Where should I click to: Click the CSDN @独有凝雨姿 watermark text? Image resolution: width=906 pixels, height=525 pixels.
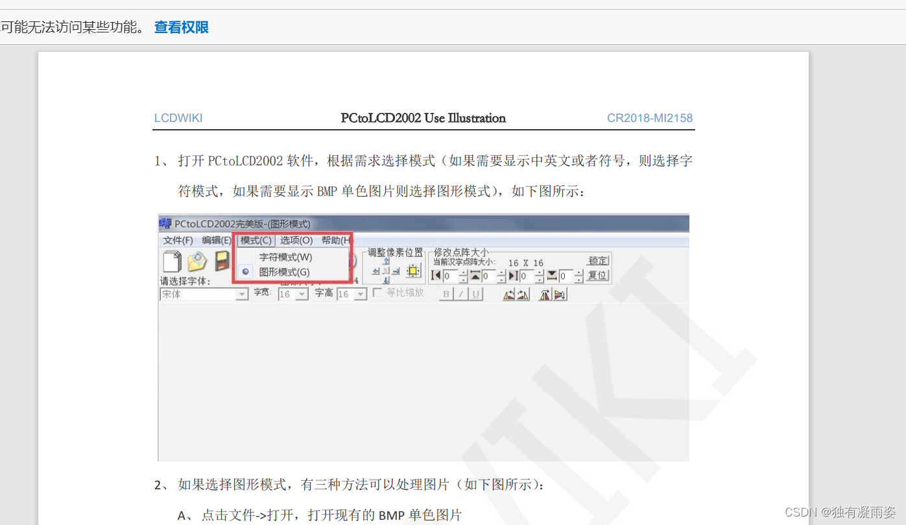pos(840,512)
